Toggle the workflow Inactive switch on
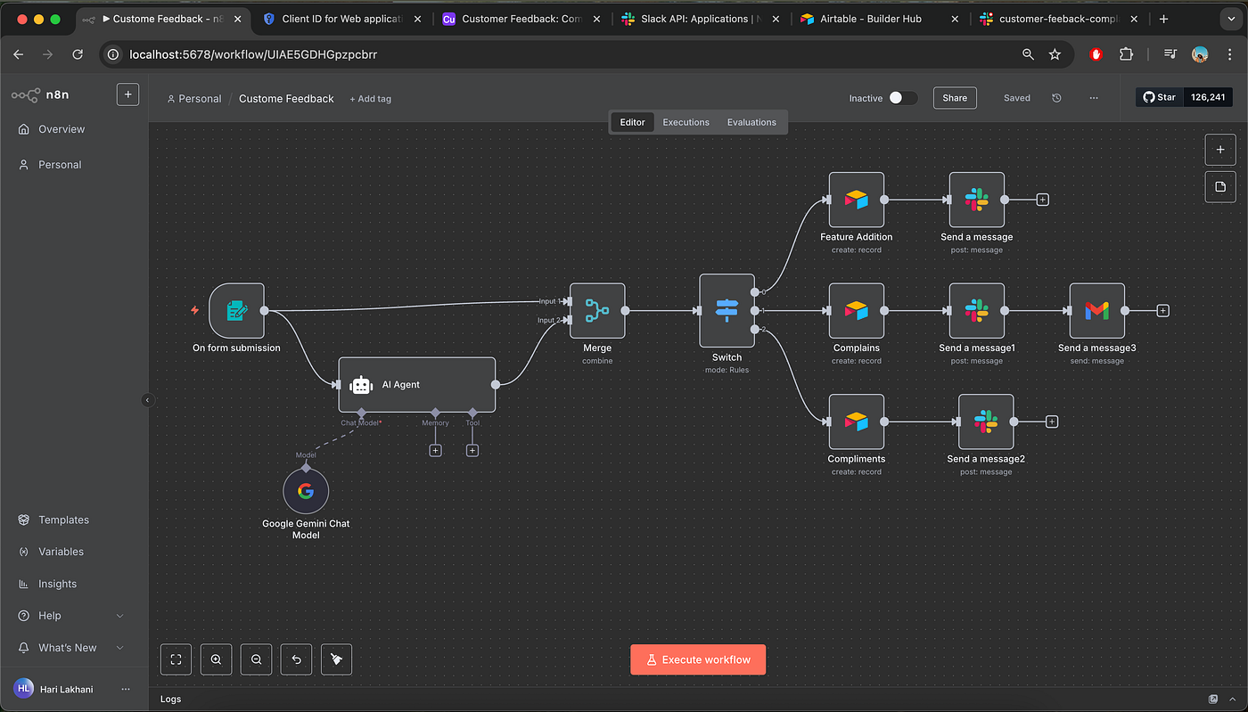 [902, 98]
